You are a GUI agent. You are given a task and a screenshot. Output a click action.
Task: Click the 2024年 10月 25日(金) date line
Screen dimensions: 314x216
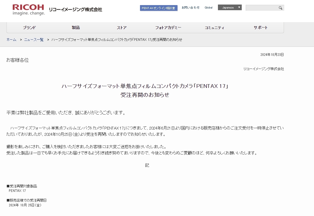point(25,205)
